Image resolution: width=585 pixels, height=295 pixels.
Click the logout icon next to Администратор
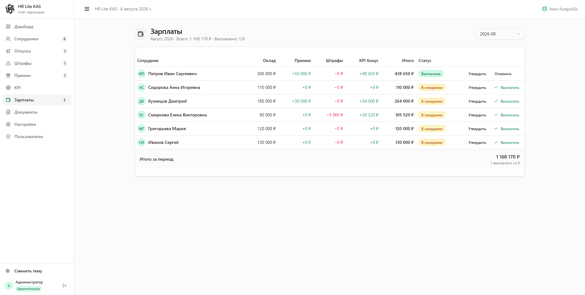[x=65, y=286]
